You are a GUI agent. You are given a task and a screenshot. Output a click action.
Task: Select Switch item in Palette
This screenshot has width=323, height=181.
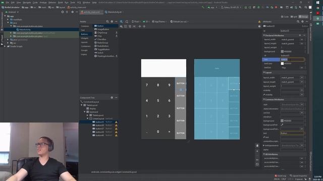pos(105,53)
